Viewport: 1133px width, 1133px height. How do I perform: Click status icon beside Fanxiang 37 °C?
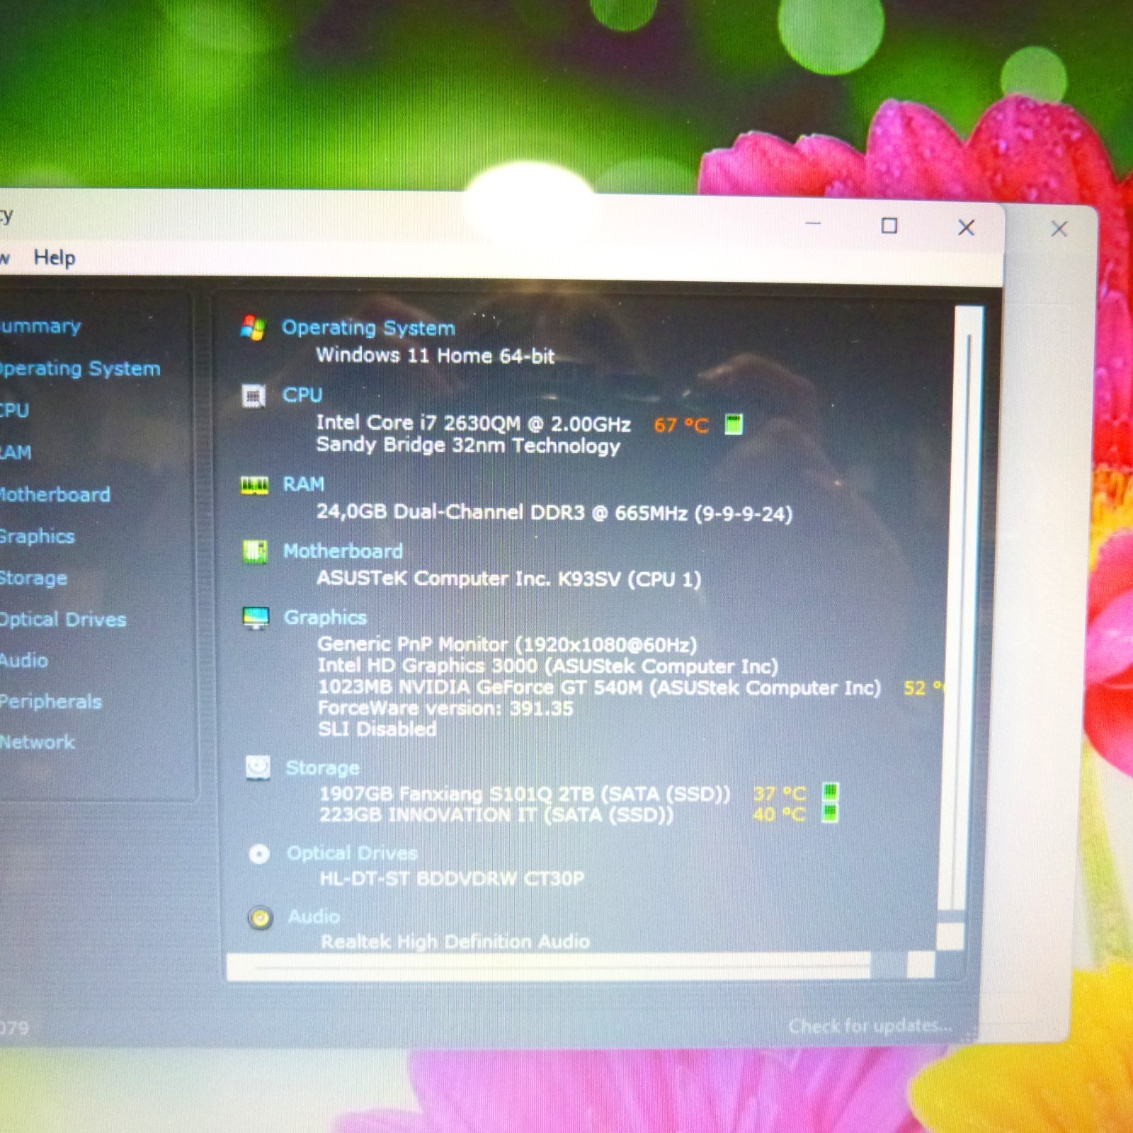[x=830, y=791]
